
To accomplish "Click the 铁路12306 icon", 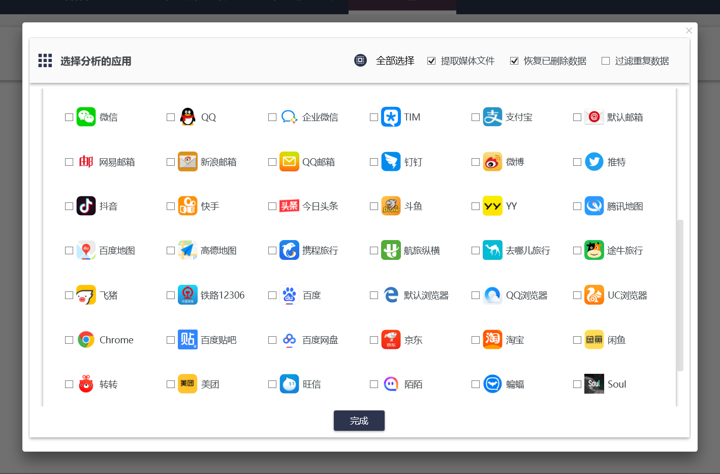I will coord(187,295).
